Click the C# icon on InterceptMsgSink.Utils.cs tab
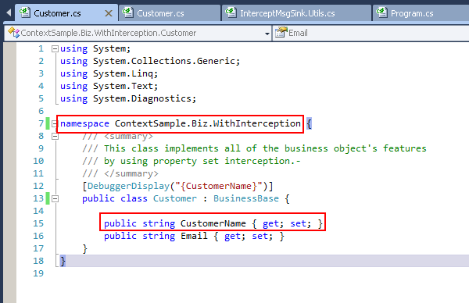The height and width of the screenshot is (303, 469). (x=231, y=12)
